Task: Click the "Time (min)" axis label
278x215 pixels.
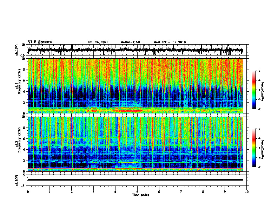Action: pyautogui.click(x=140, y=195)
